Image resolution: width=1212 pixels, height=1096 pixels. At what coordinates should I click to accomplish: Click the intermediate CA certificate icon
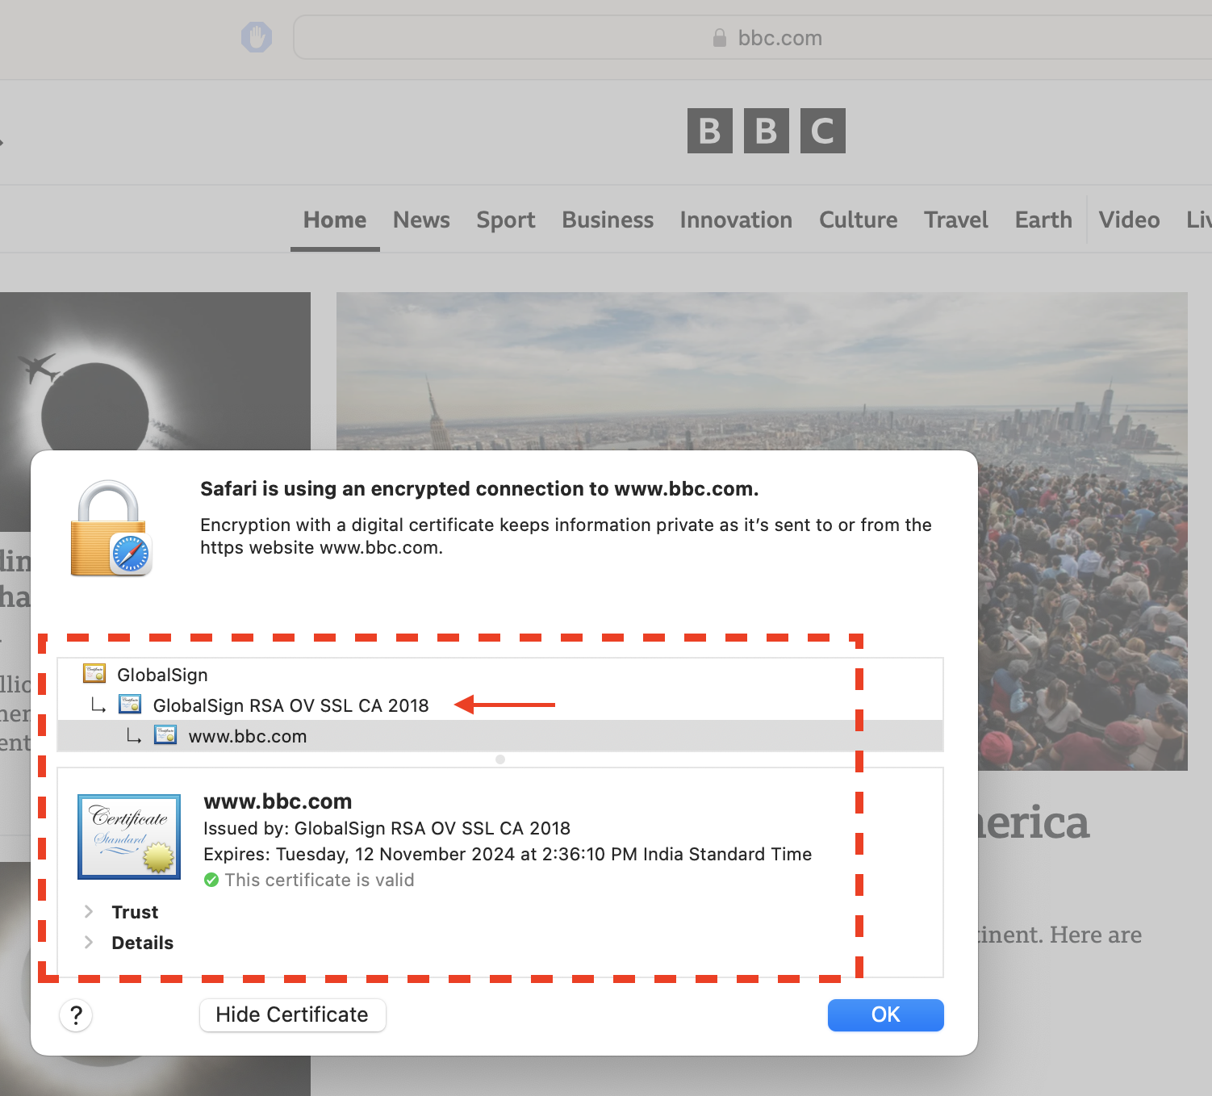130,704
